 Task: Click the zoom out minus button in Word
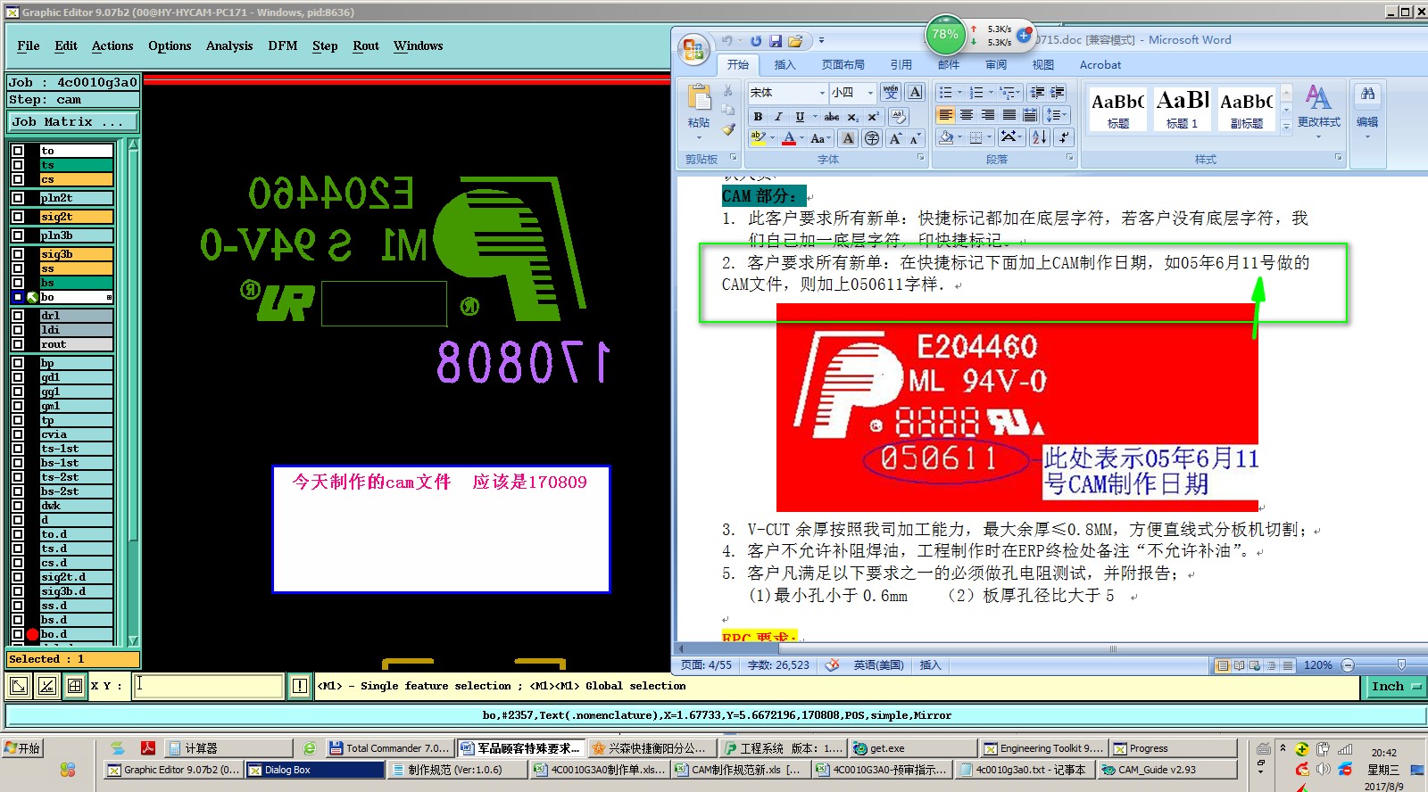coord(1348,665)
